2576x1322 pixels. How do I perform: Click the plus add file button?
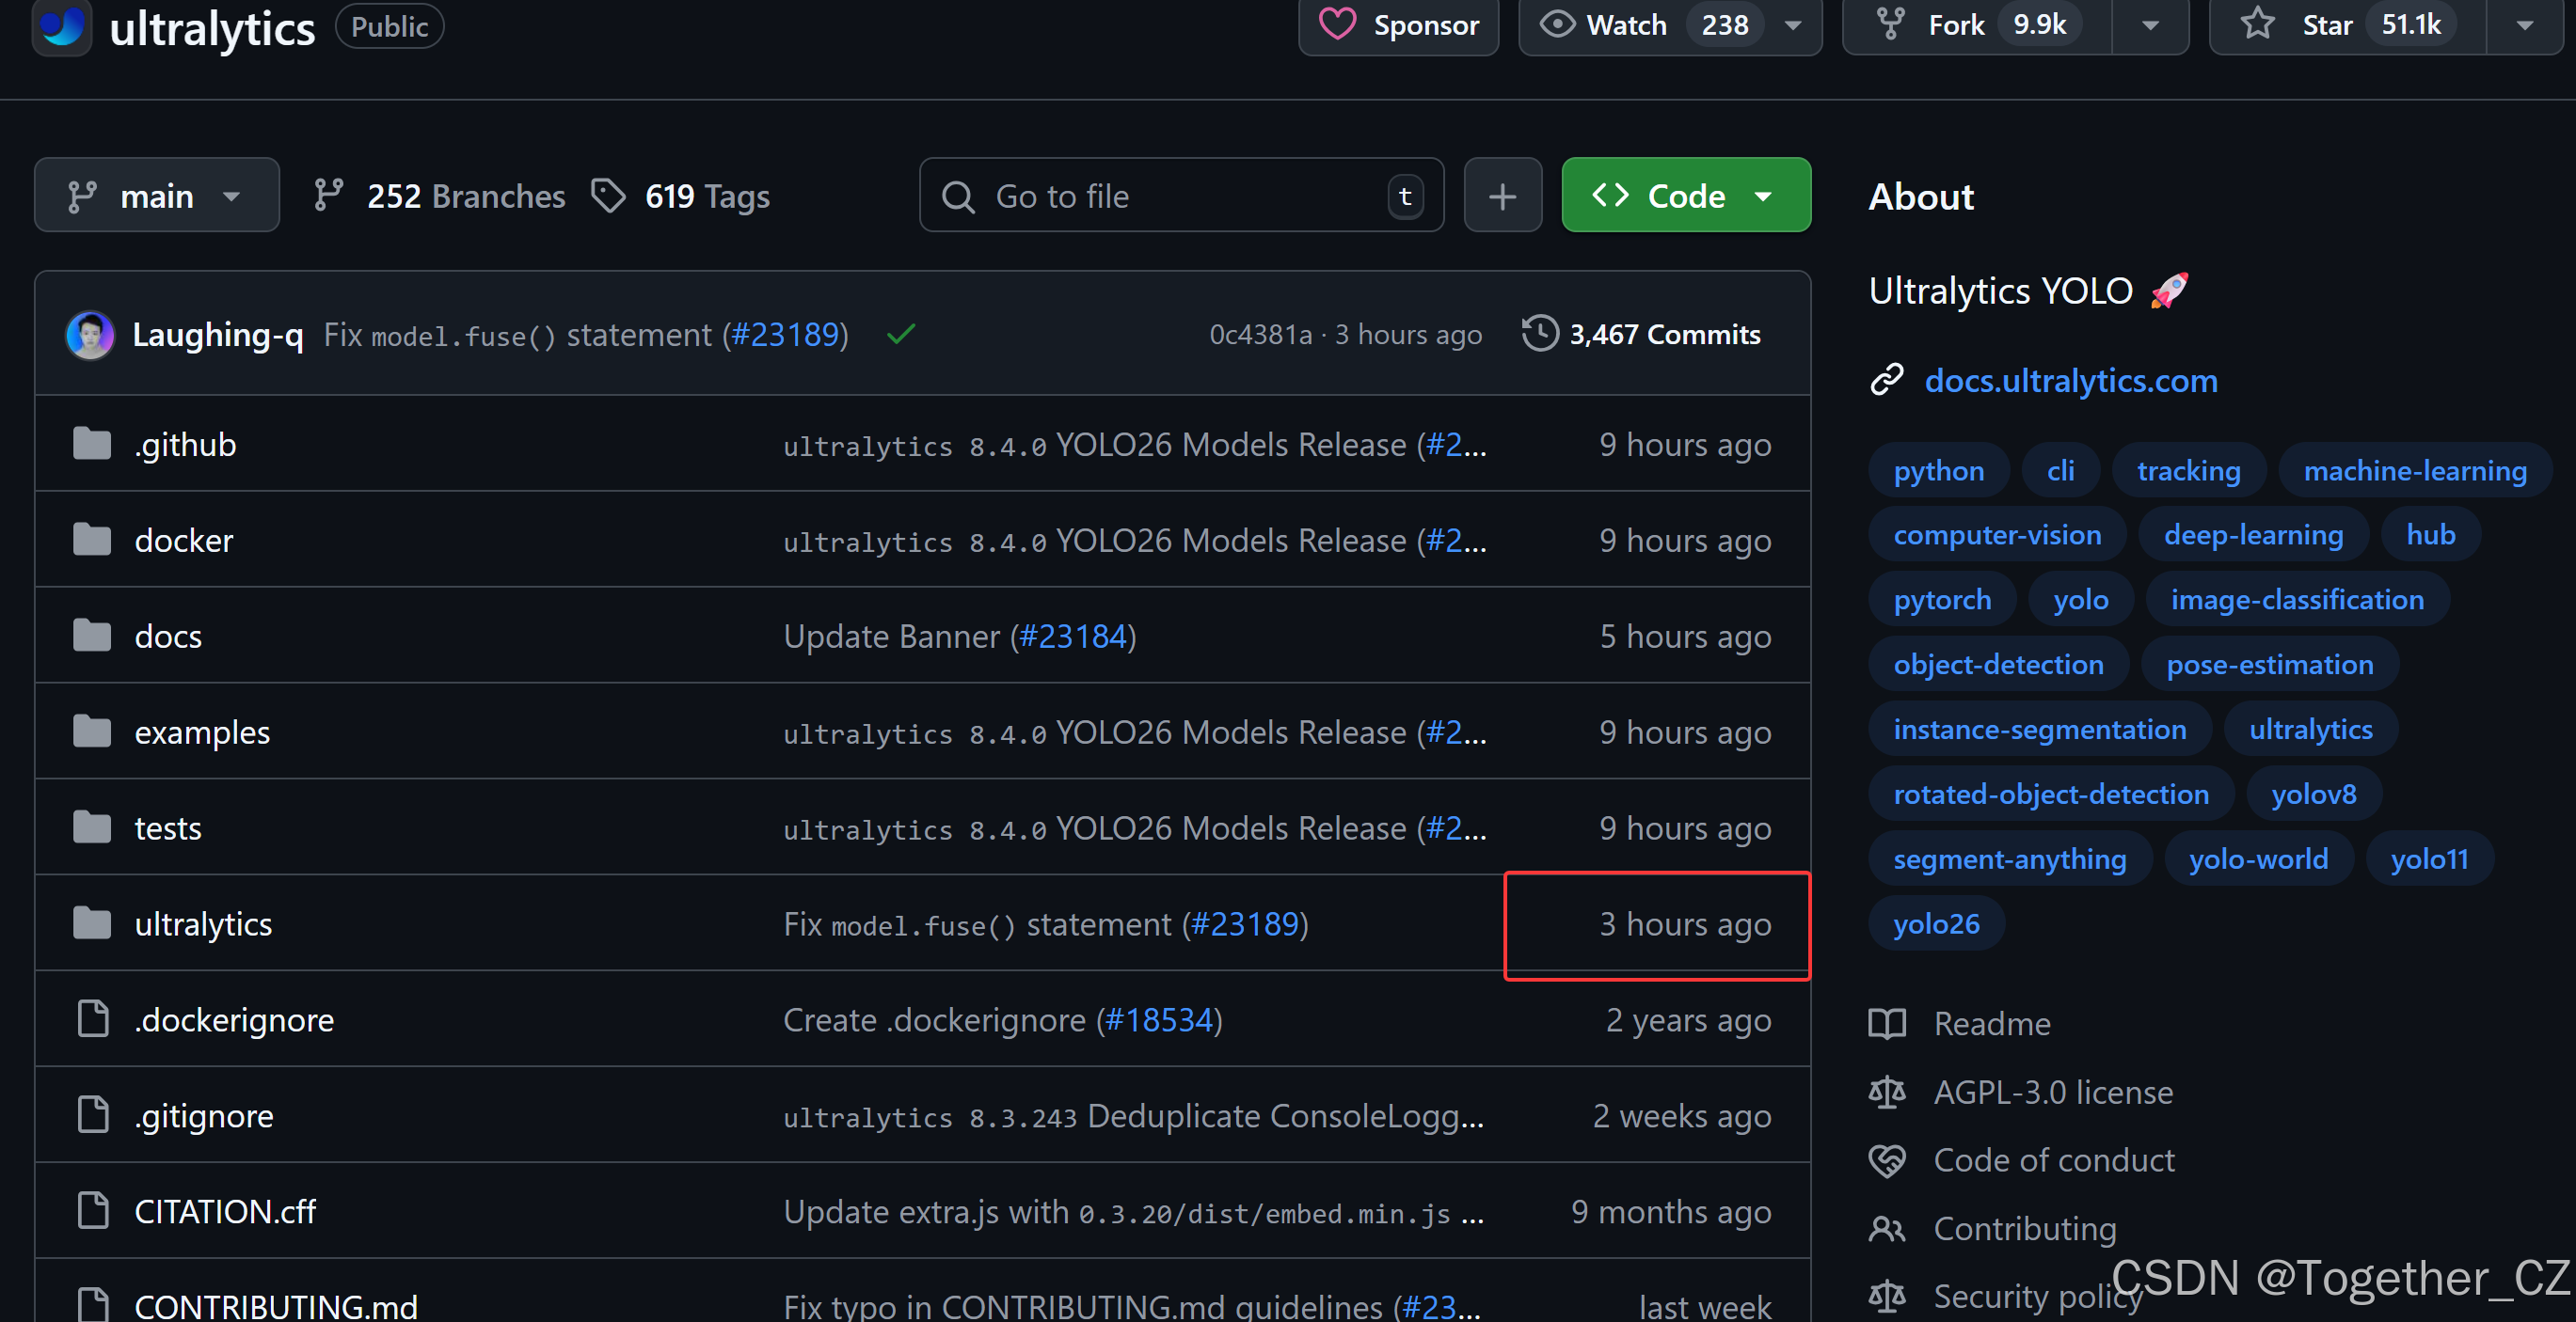pos(1502,196)
